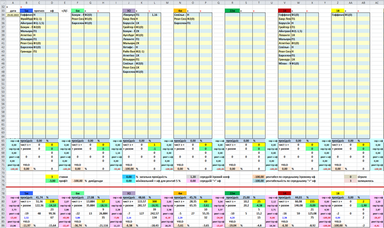This screenshot has width=384, height=228.
Task: Click the yellow 138 cell
Action: pos(52,201)
